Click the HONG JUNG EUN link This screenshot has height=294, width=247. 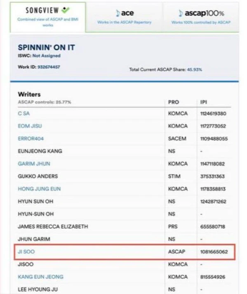[x=39, y=189]
